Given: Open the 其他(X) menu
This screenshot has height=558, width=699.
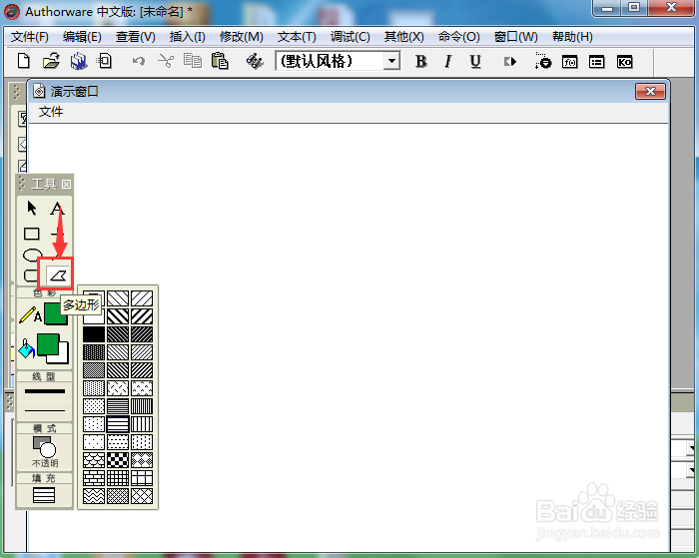Looking at the screenshot, I should (403, 37).
